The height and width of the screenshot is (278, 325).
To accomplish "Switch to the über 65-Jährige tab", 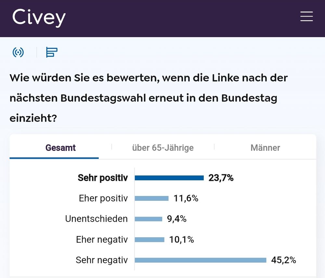I will [x=162, y=147].
